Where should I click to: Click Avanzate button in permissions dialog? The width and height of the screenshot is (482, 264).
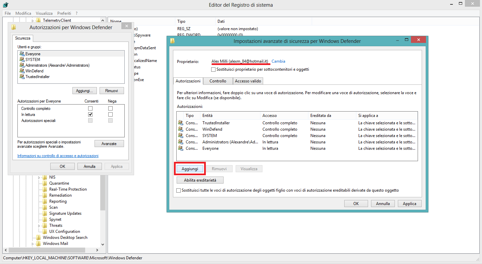click(x=109, y=143)
